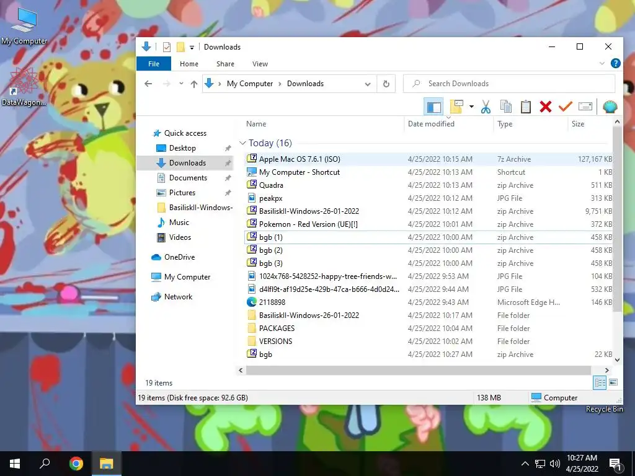Open the notification center icon
635x476 pixels.
point(616,464)
